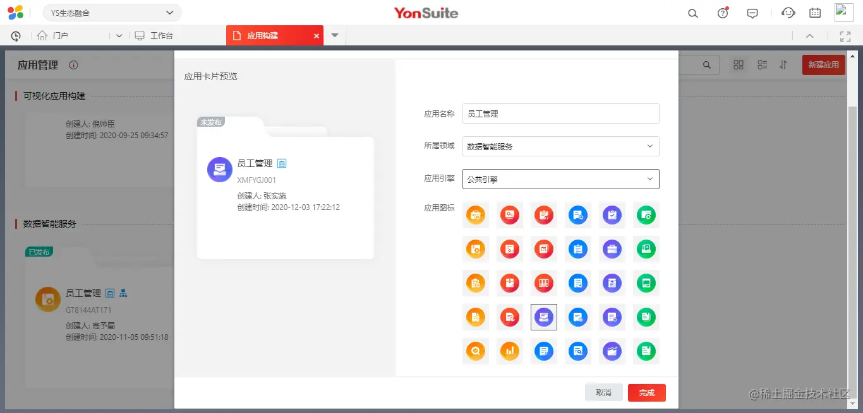Go to the 工作台 tab

coord(154,36)
